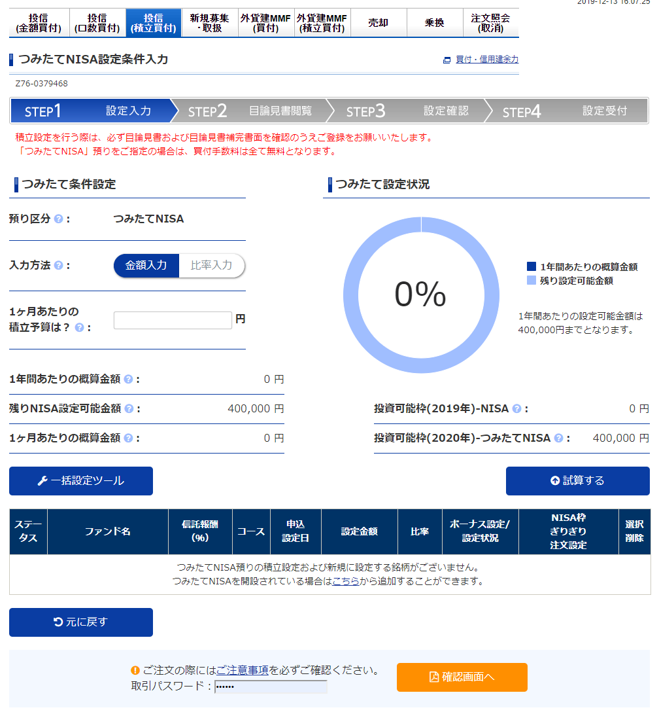Open 投信(金額買付) tab

(39, 23)
